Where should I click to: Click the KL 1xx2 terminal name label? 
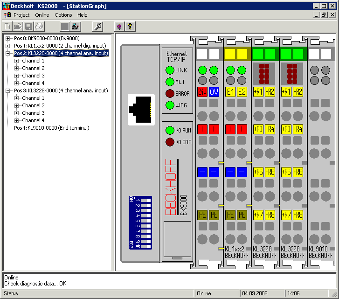click(x=235, y=249)
